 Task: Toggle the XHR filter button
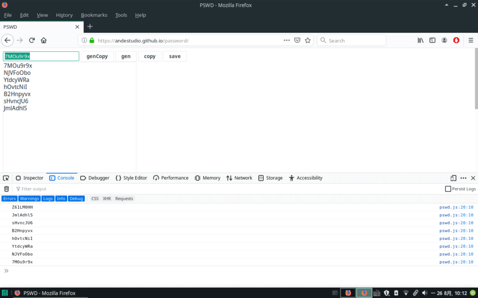click(x=107, y=198)
